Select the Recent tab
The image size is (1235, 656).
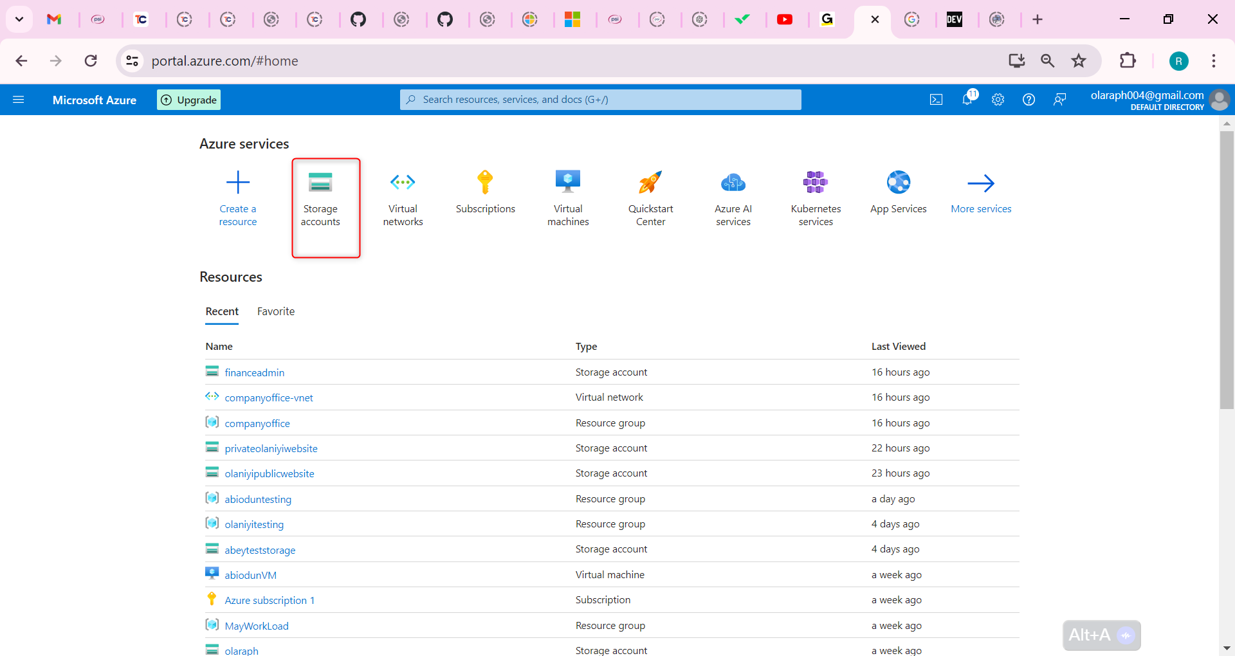point(221,311)
